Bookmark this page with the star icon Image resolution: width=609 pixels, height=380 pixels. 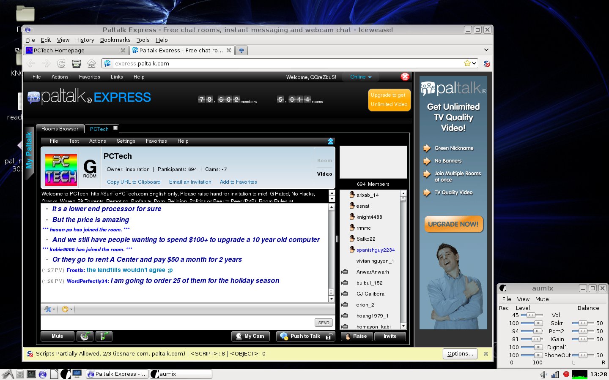(467, 63)
